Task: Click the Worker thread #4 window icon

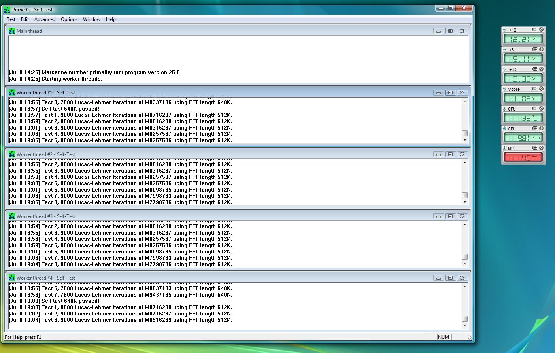Action: point(12,278)
